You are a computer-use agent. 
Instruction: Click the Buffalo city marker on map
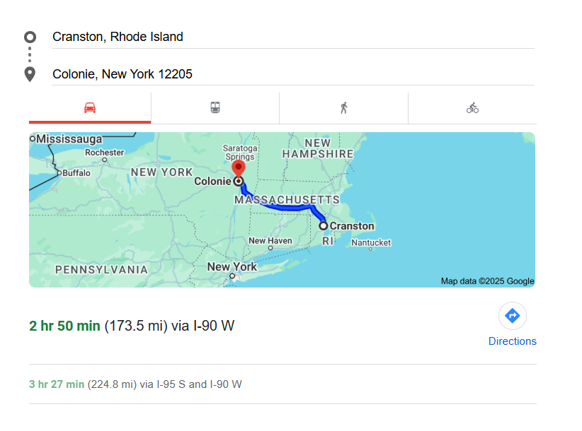point(59,172)
